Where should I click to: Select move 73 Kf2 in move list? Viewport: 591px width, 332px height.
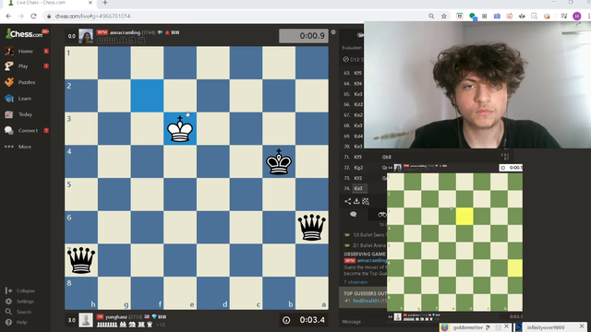tap(358, 178)
